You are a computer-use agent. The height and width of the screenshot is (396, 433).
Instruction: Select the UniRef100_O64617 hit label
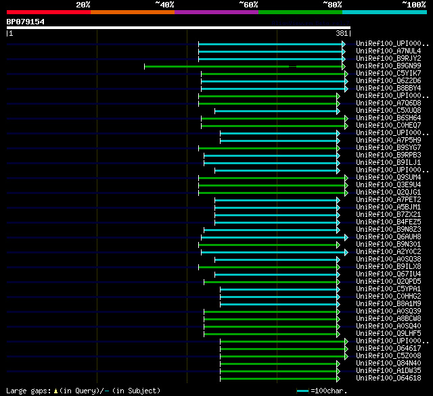[388, 349]
